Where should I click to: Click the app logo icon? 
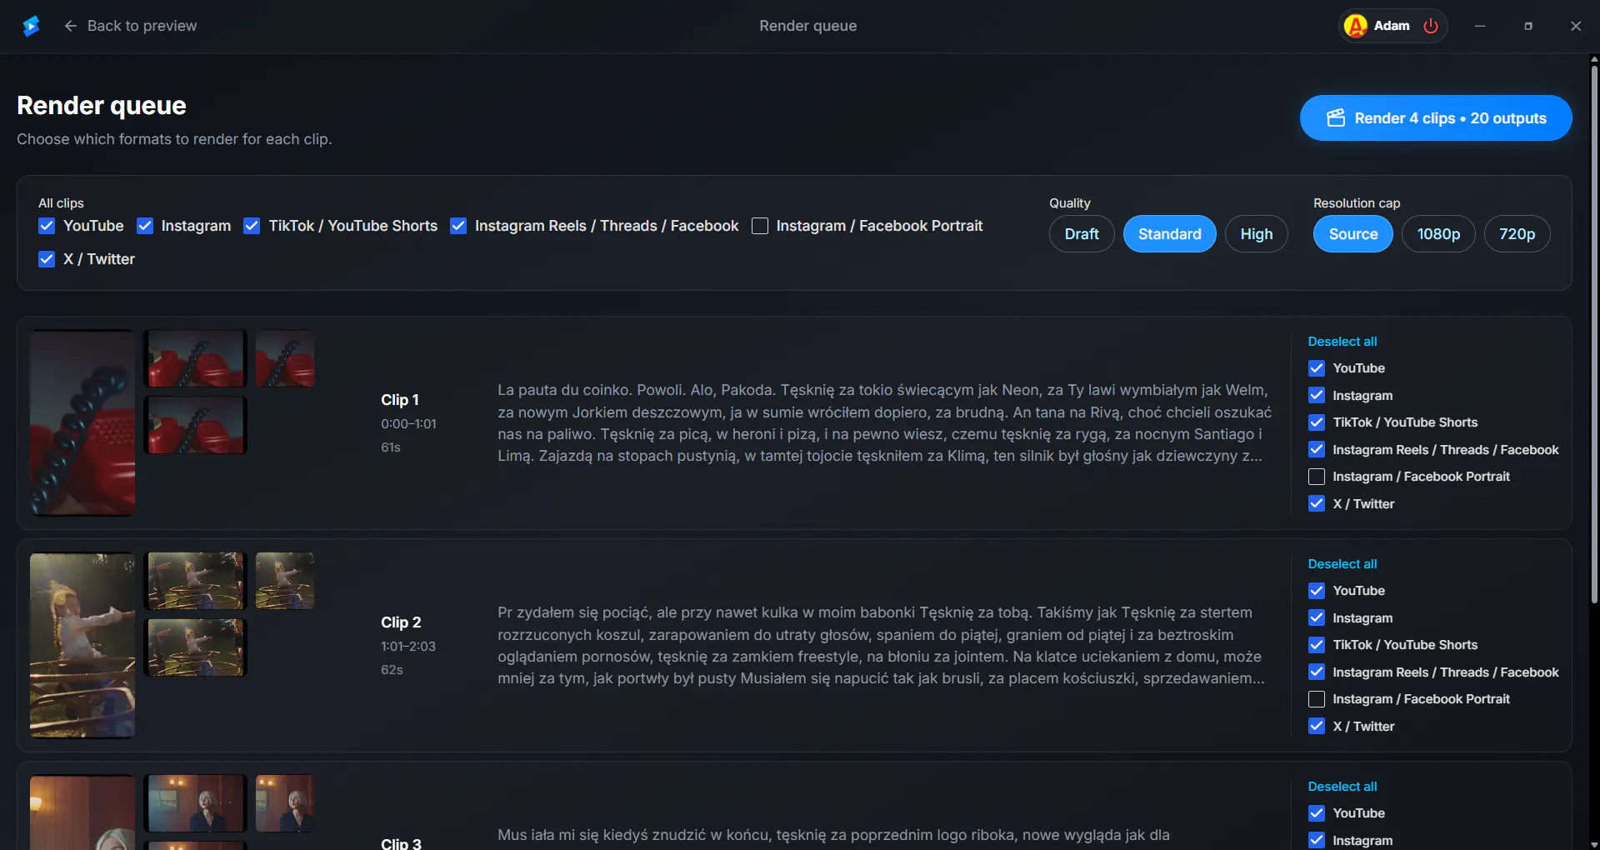(31, 26)
